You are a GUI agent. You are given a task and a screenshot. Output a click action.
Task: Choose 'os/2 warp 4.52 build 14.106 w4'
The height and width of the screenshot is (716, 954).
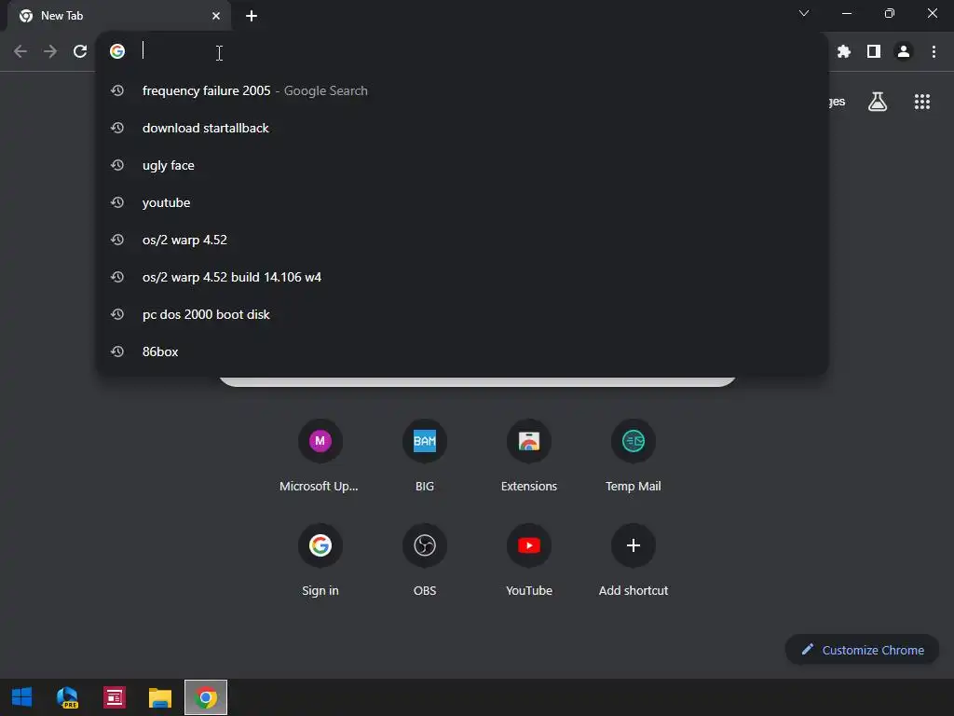coord(462,277)
